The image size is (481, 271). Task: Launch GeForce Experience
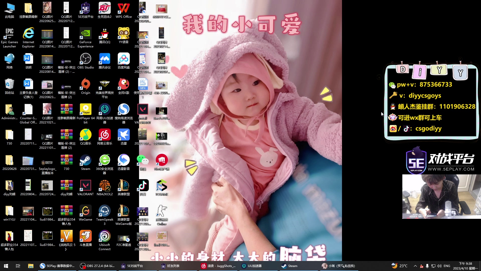pos(85,38)
